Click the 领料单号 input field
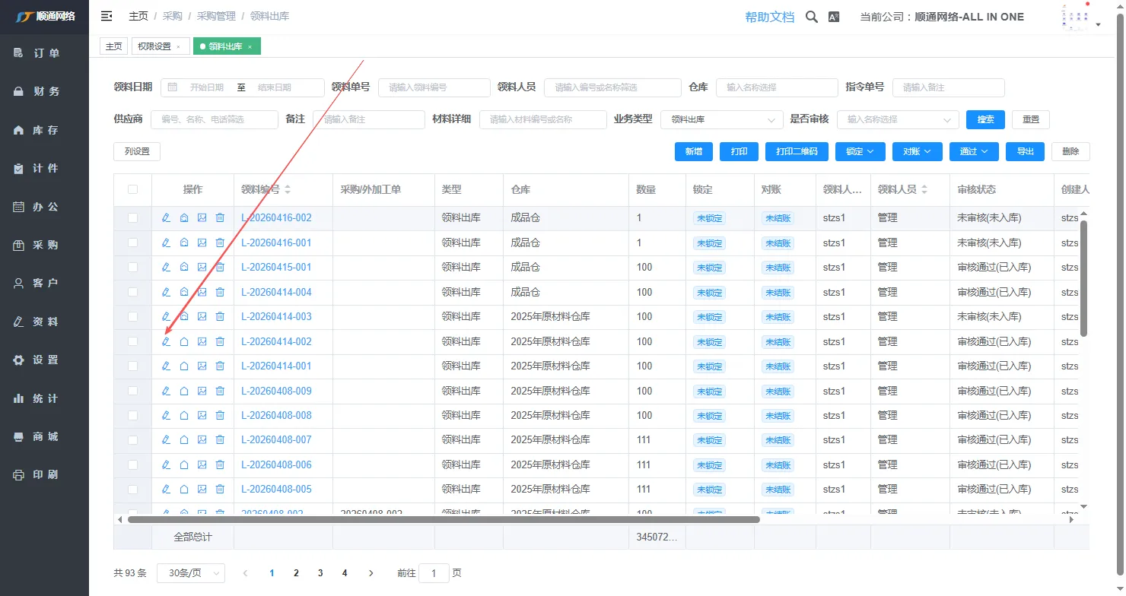 pyautogui.click(x=434, y=87)
